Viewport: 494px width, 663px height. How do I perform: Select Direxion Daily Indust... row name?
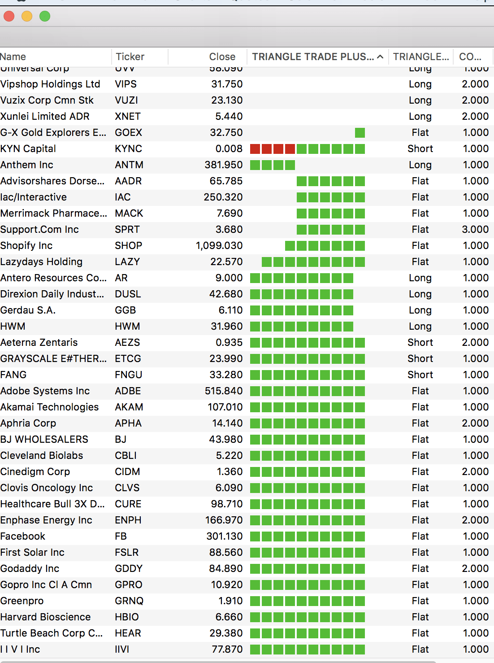(52, 294)
